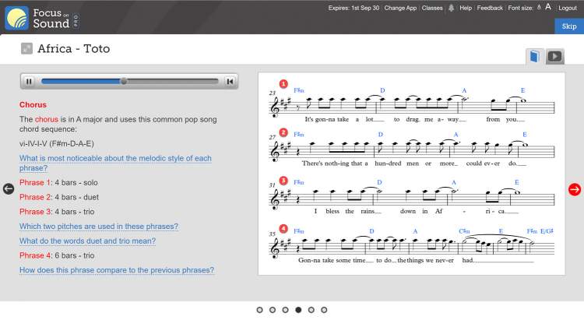Restart track with skip-to-start button
The image size is (584, 320).
[x=230, y=81]
